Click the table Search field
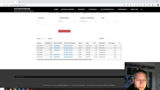Viewport: 160px width, 90px height. pos(113,38)
